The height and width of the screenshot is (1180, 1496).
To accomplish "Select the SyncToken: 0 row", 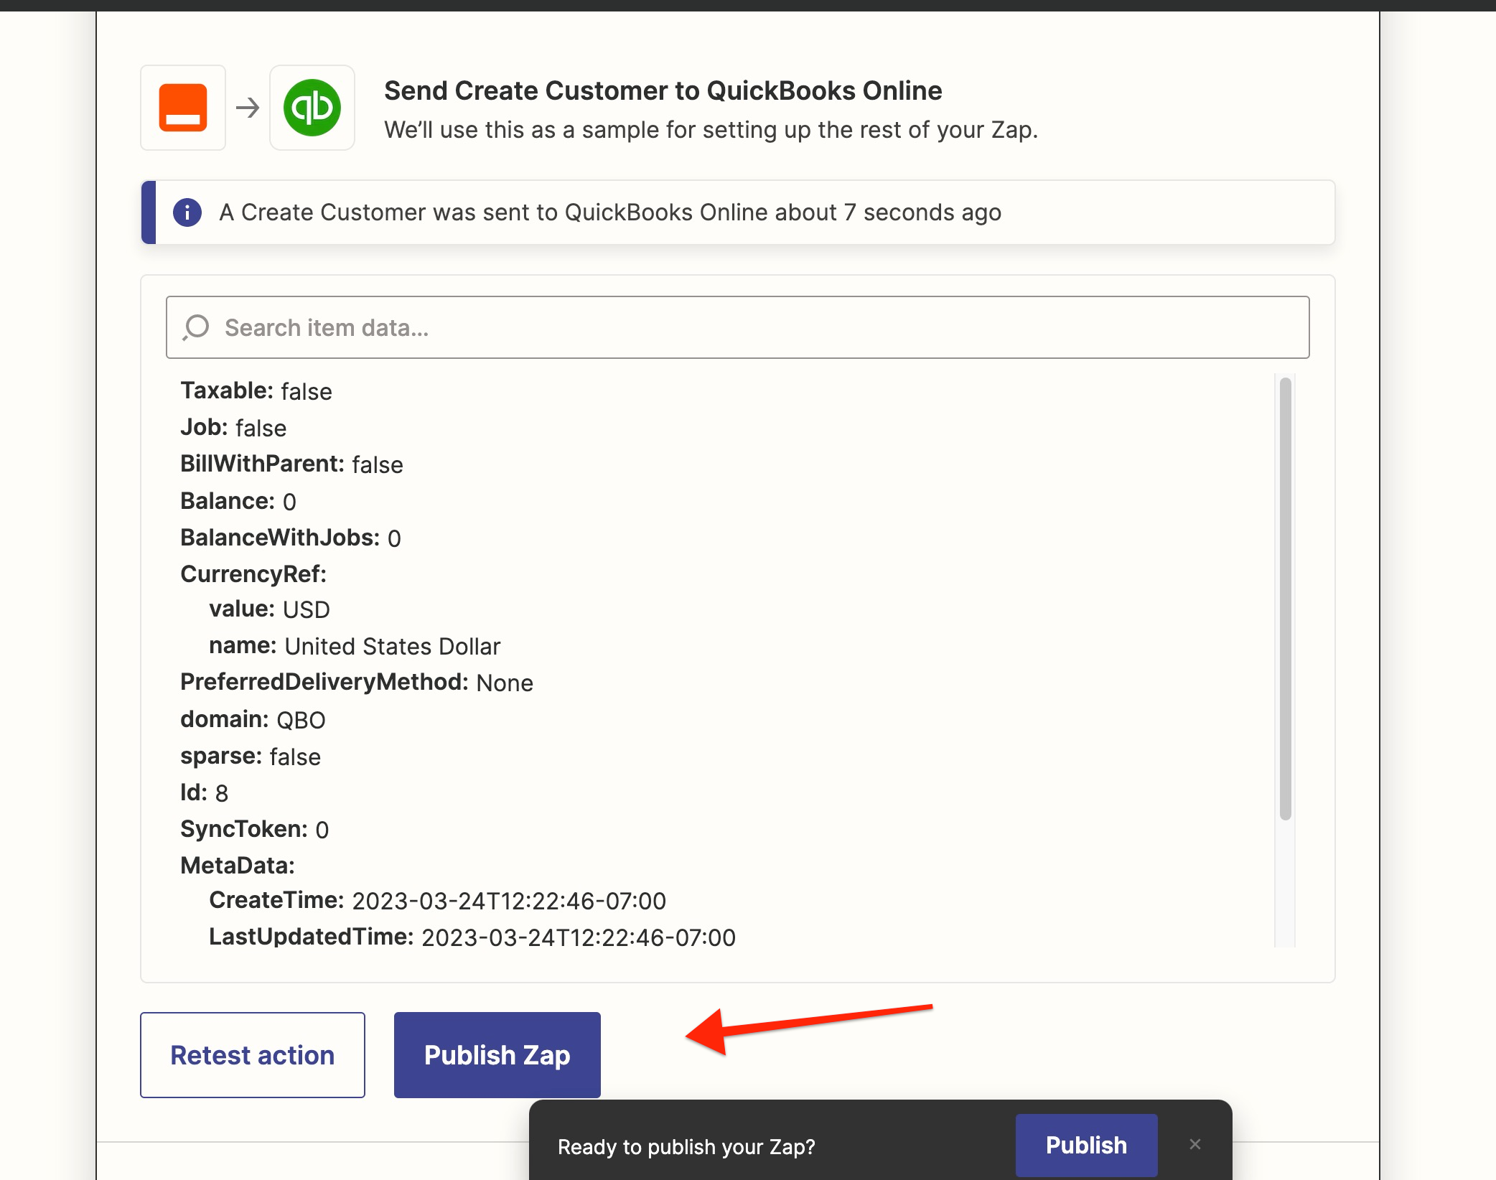I will point(255,830).
